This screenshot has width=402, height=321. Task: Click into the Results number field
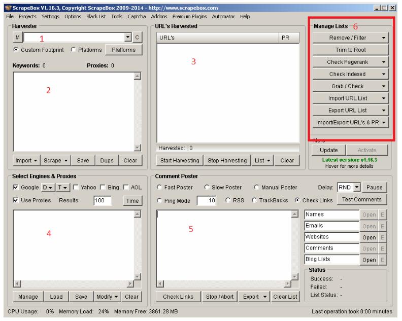point(103,200)
